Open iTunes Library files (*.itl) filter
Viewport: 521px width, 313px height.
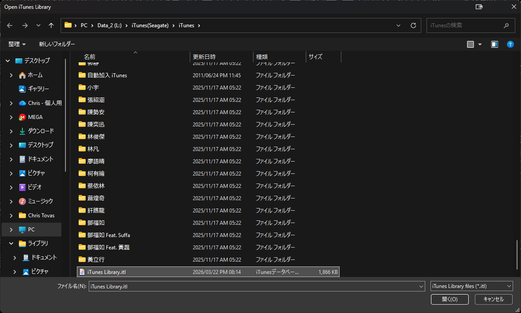coord(471,286)
